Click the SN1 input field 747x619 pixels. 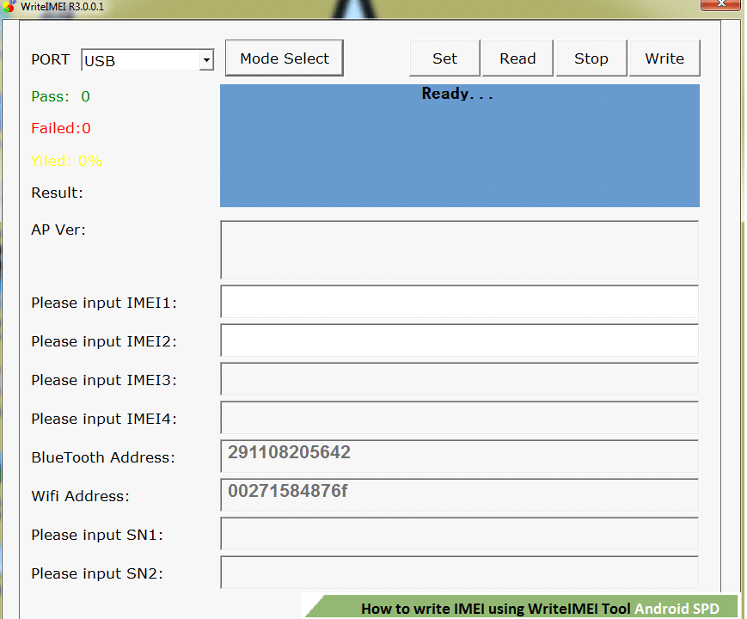point(460,533)
